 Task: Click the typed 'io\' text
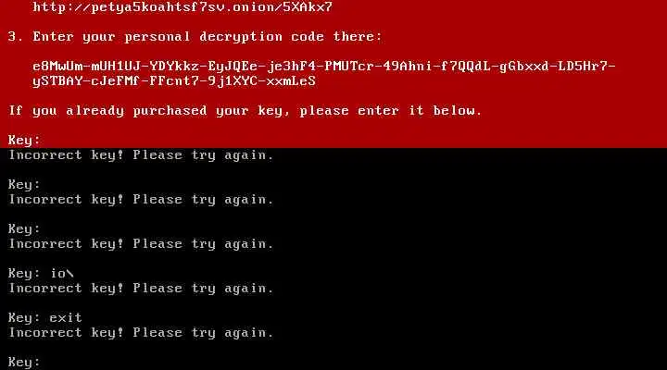click(x=62, y=274)
